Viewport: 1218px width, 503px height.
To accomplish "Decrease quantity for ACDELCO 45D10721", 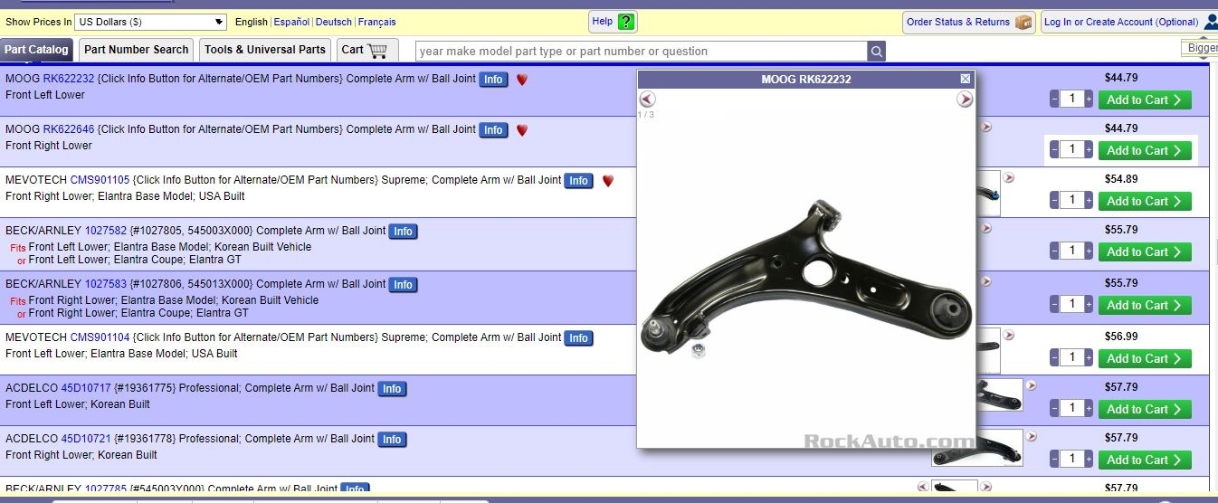I will pos(1054,460).
